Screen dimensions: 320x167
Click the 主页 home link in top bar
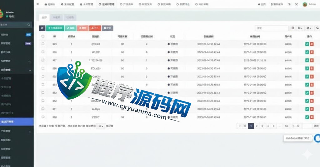[x=262, y=4]
